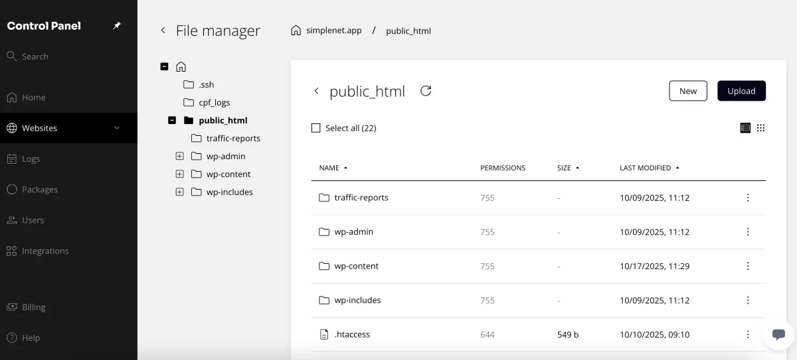This screenshot has height=360, width=797.
Task: Open .htaccess file in list
Action: [x=352, y=335]
